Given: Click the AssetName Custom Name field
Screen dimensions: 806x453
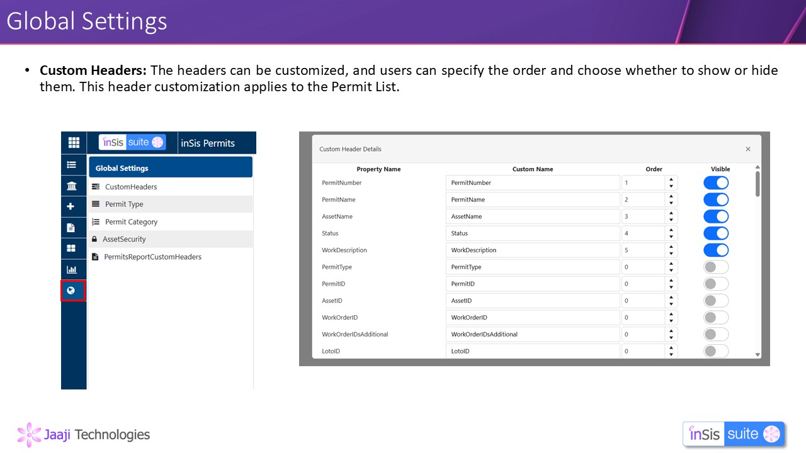Looking at the screenshot, I should [533, 216].
